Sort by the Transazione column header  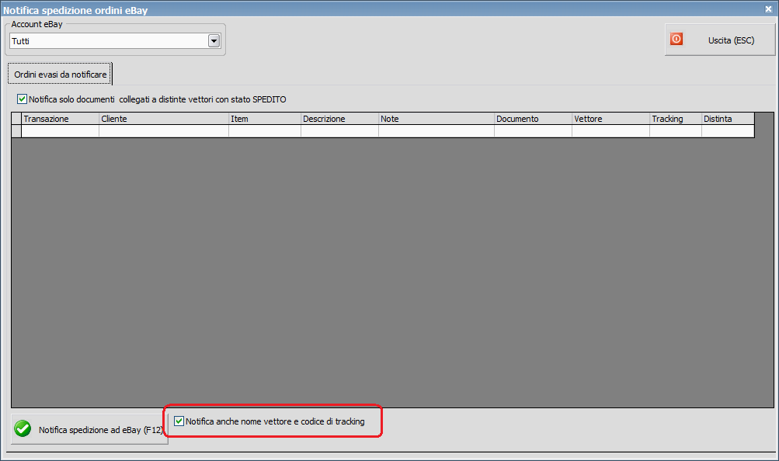(60, 119)
